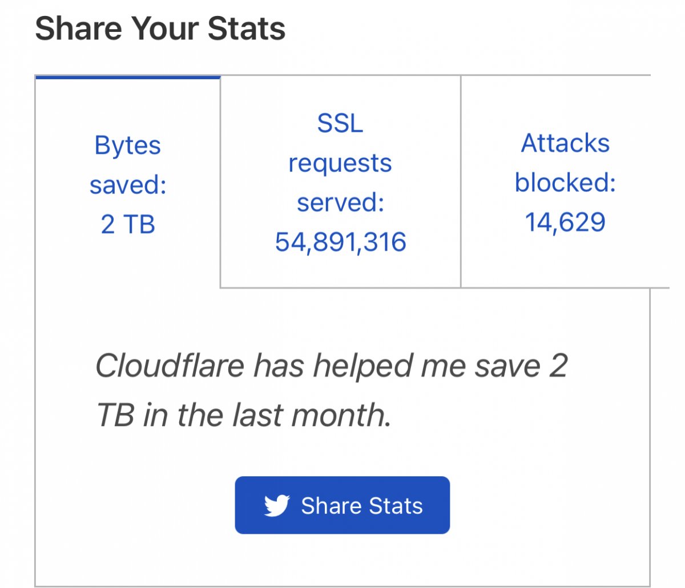Click the 14,629 attacks count
The width and height of the screenshot is (685, 588).
[565, 222]
